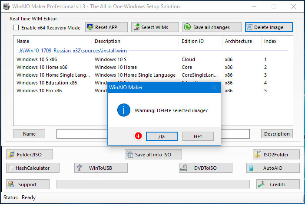The width and height of the screenshot is (305, 204).
Task: Click the progress bar beside Support
Action: [153, 184]
